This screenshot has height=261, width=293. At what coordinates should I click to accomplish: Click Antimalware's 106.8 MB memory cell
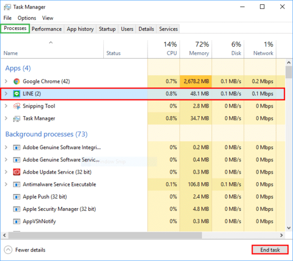pos(196,184)
